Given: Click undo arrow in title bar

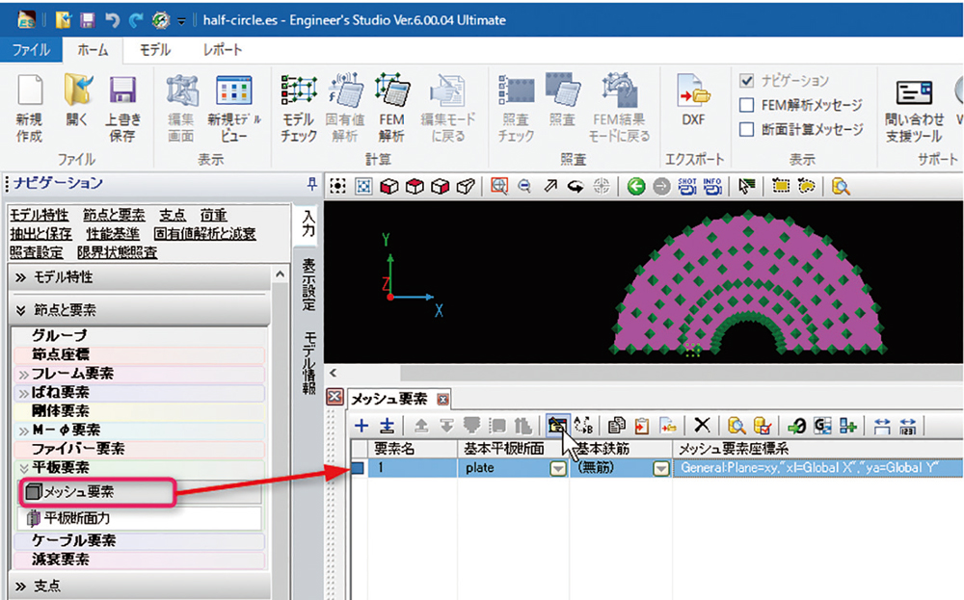Looking at the screenshot, I should click(112, 20).
